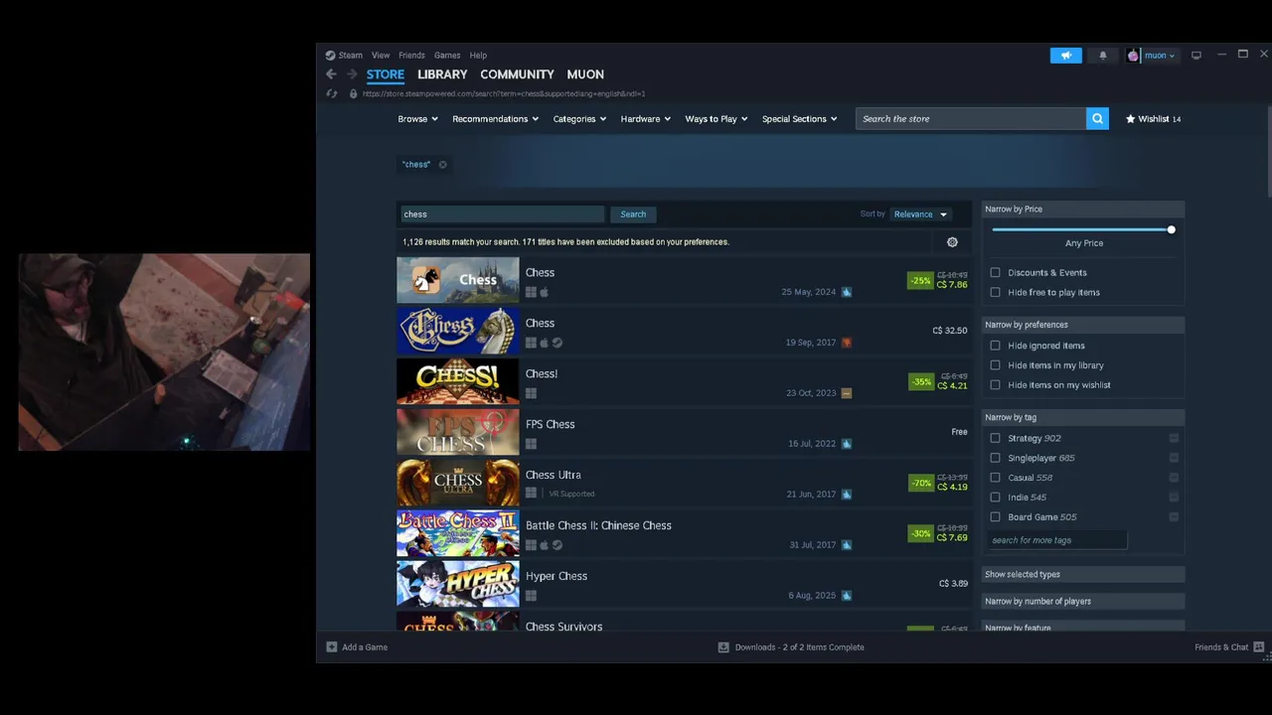This screenshot has height=715, width=1272.
Task: Click the Search the store field
Action: (x=971, y=119)
